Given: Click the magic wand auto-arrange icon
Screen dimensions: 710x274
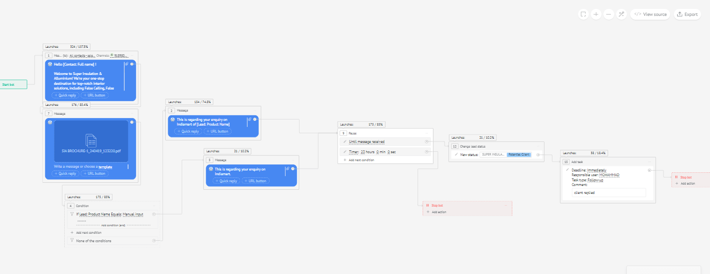Looking at the screenshot, I should pyautogui.click(x=621, y=14).
